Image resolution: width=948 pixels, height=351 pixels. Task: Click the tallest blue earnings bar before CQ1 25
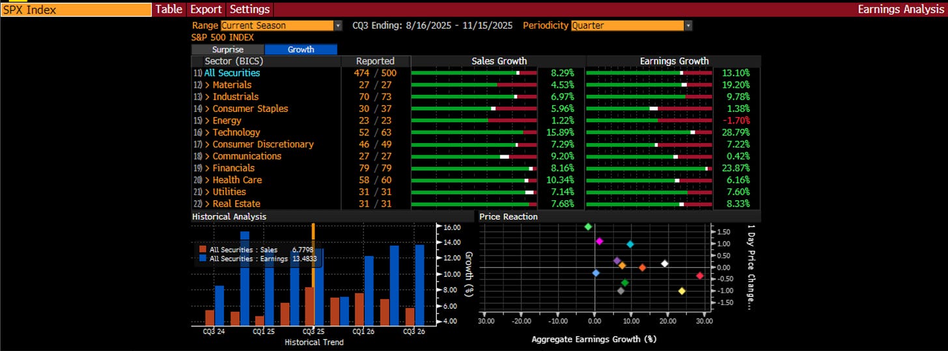pos(244,278)
